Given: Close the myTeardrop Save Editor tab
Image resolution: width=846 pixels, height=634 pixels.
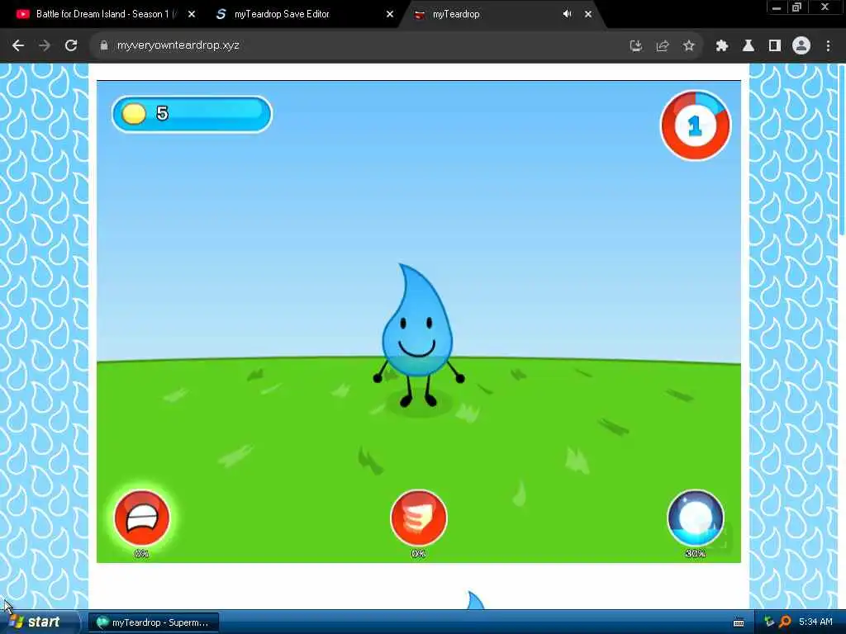Looking at the screenshot, I should [x=390, y=14].
